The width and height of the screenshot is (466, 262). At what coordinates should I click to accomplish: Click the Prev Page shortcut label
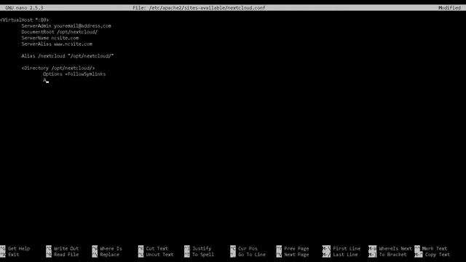tap(296, 248)
